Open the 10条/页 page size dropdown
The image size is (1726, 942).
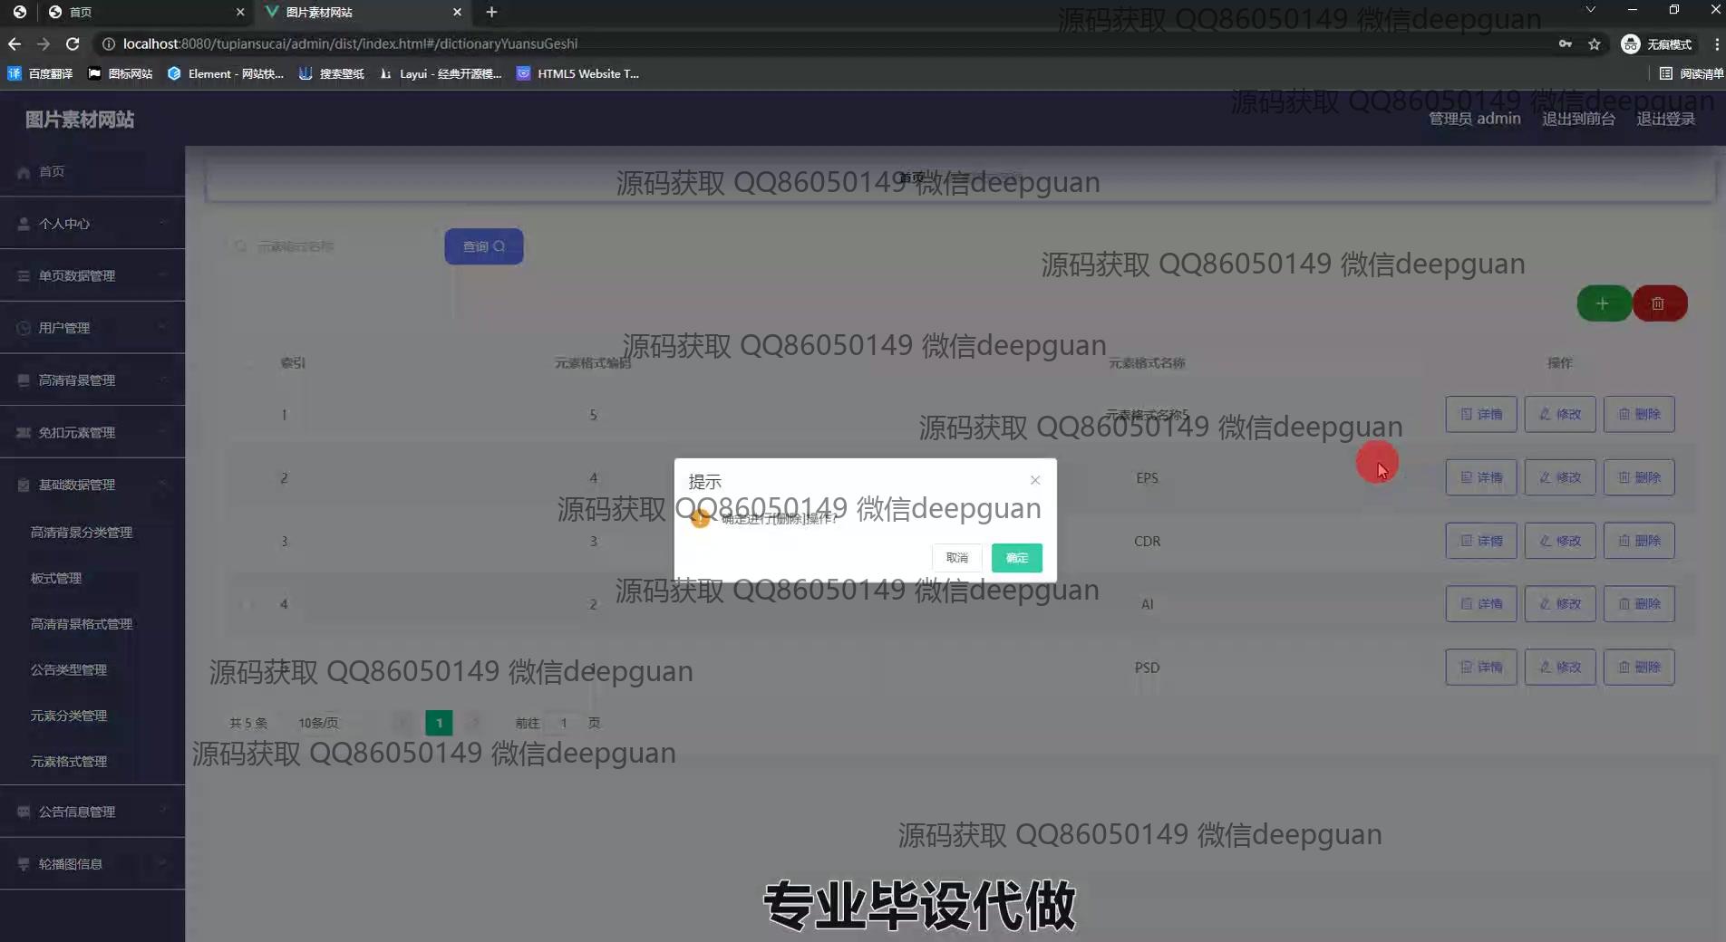click(326, 723)
